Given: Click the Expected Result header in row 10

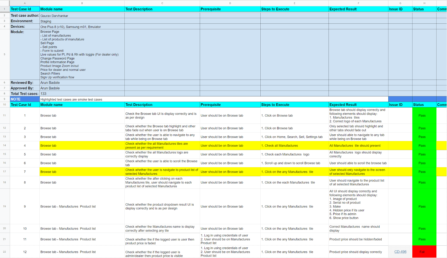Looking at the screenshot, I should click(358, 104).
